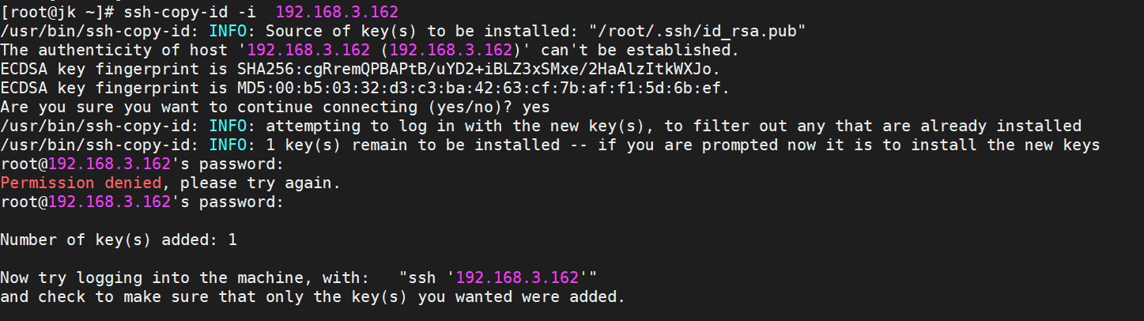This screenshot has height=321, width=1144.
Task: Click 'Are you sure you want to continue' prompt
Action: click(x=157, y=107)
